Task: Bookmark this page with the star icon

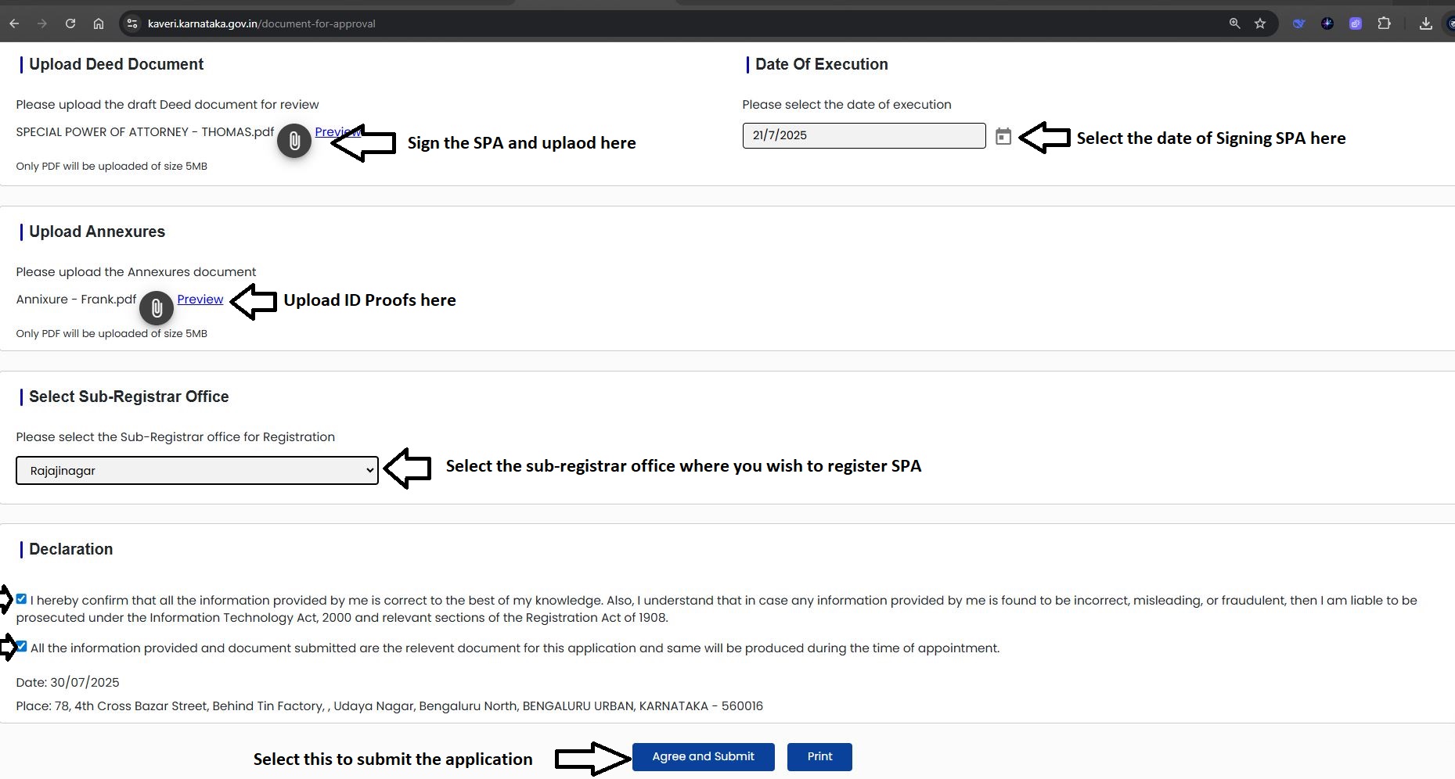Action: [1260, 23]
